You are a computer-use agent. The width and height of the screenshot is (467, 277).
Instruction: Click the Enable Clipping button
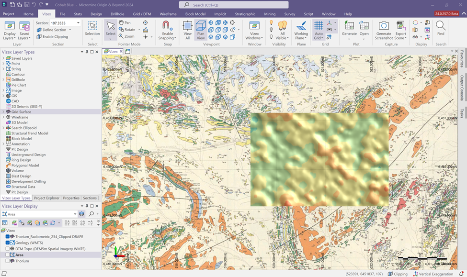tap(52, 36)
